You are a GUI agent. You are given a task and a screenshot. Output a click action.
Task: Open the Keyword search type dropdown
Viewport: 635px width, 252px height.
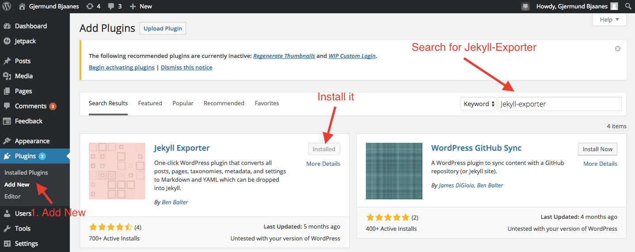(x=478, y=104)
